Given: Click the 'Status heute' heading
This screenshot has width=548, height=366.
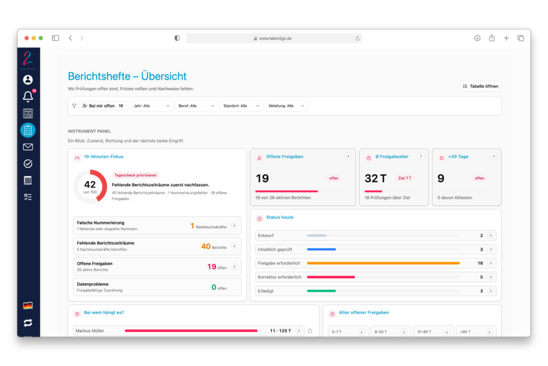Looking at the screenshot, I should pos(279,217).
